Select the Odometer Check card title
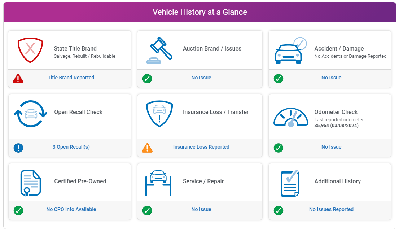The height and width of the screenshot is (232, 399). [336, 112]
